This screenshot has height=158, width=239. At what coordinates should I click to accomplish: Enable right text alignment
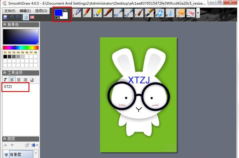click(x=25, y=80)
